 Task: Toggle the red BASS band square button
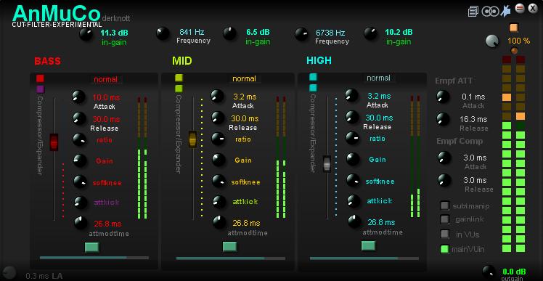pos(40,78)
